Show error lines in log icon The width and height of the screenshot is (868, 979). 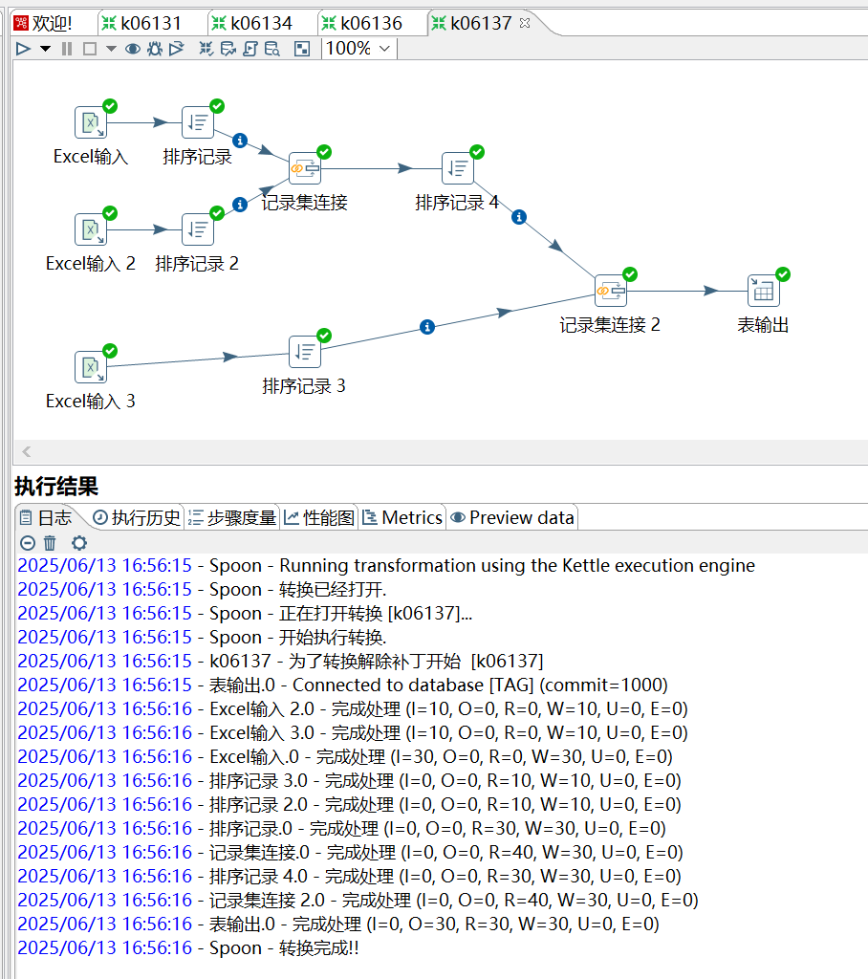(x=28, y=543)
